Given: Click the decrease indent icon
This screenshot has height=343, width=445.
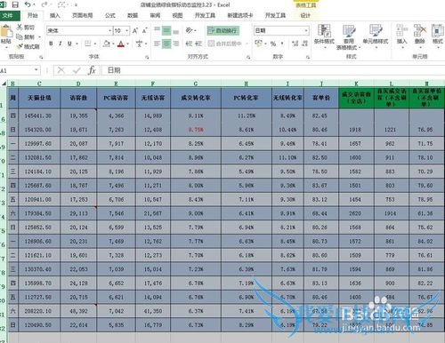Looking at the screenshot, I should (189, 44).
